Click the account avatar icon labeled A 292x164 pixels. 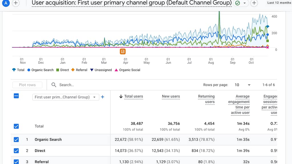[6, 3]
